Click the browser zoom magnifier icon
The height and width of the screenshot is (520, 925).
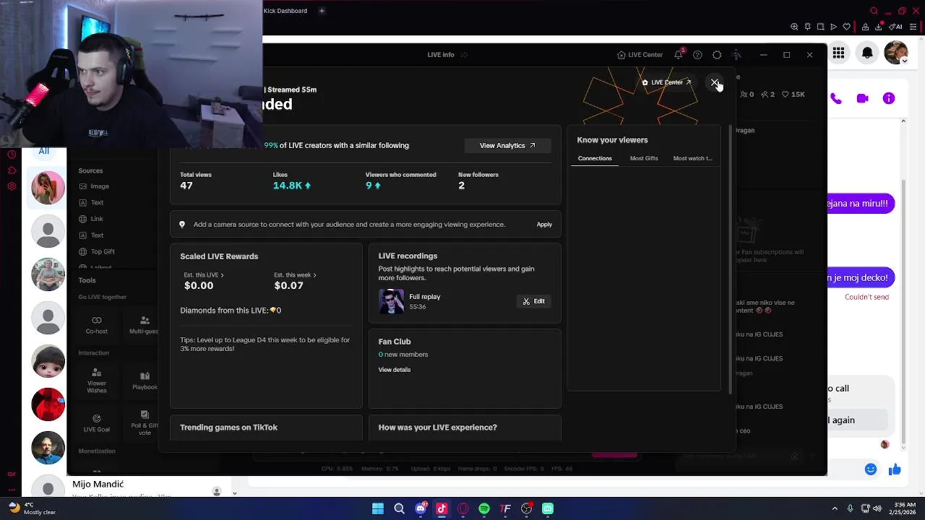coord(794,27)
